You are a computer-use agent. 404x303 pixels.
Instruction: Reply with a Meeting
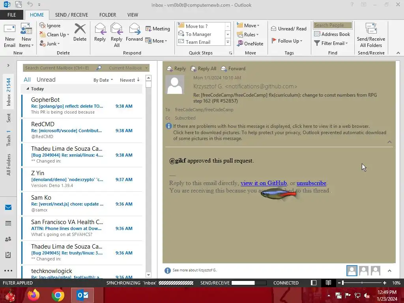click(x=158, y=28)
